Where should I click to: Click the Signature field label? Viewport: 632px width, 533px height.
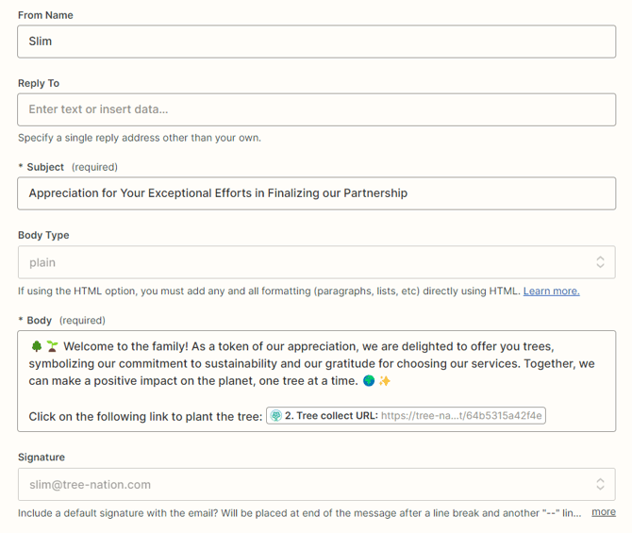click(42, 458)
